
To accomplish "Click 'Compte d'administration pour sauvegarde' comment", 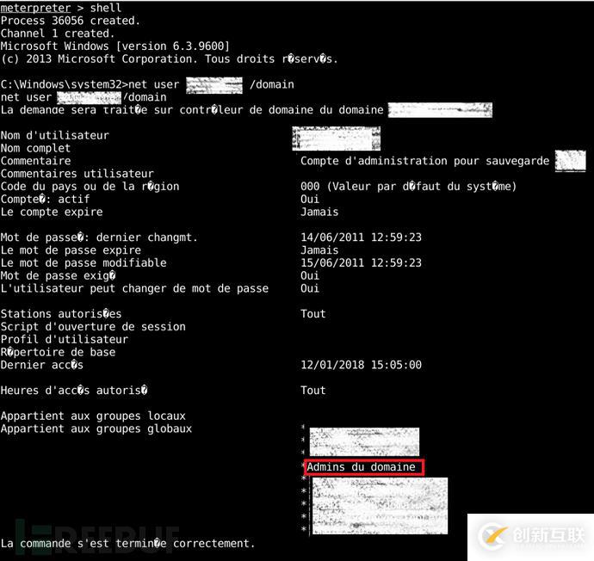I will 424,161.
